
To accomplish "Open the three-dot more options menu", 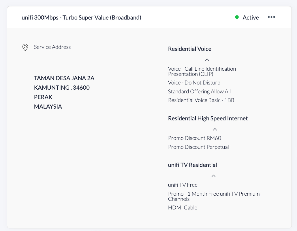I will pos(271,17).
